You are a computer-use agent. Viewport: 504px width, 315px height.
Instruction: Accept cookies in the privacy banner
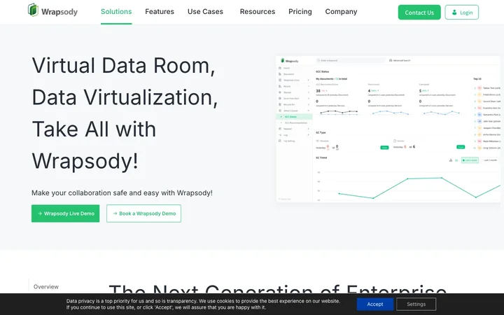pos(374,304)
